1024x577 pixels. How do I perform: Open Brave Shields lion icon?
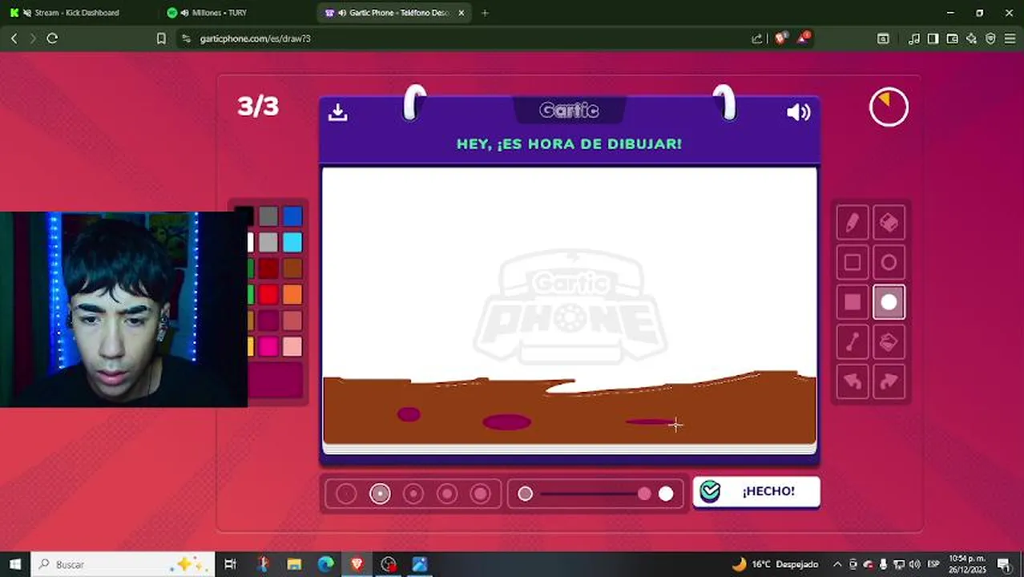tap(780, 38)
